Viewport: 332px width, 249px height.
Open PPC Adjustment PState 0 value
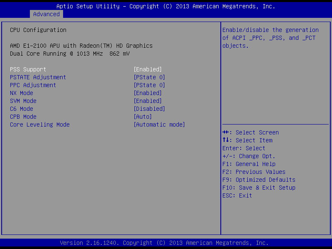[149, 85]
